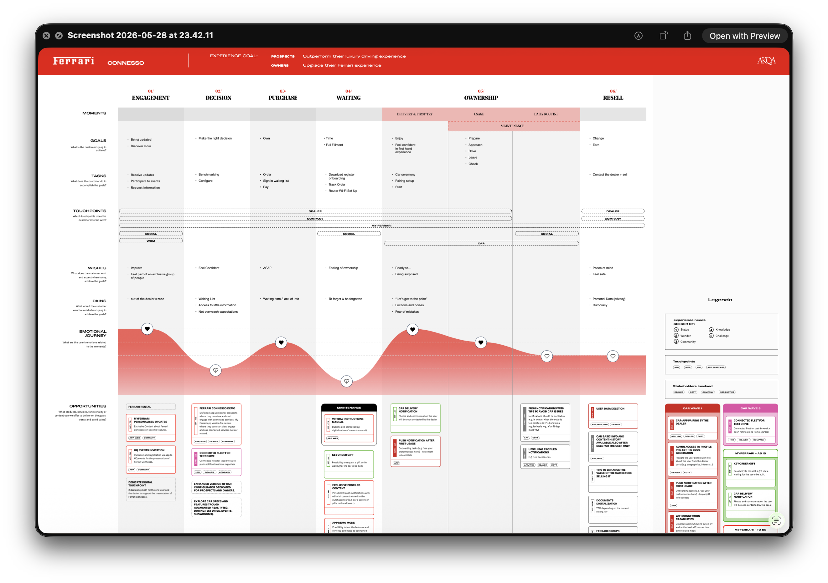Rotate the image with the rotate icon
This screenshot has height=583, width=828.
pyautogui.click(x=663, y=35)
